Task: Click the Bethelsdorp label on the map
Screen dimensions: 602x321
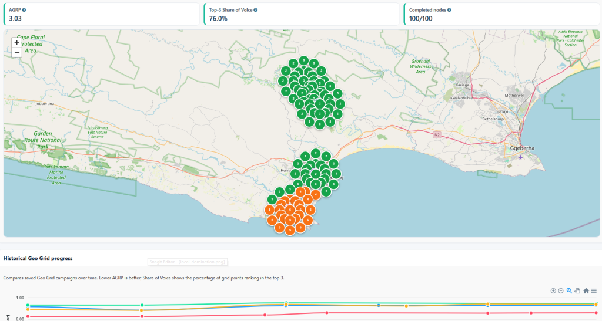Action: click(493, 119)
